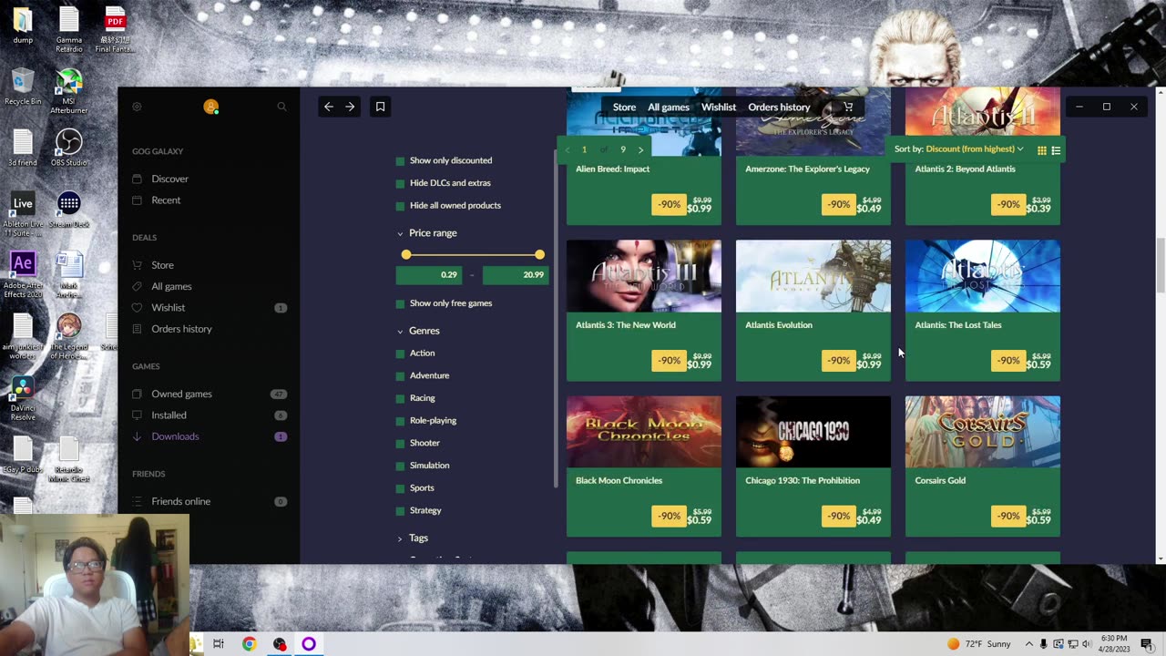Go back with the left arrow
The width and height of the screenshot is (1166, 656).
coord(329,107)
